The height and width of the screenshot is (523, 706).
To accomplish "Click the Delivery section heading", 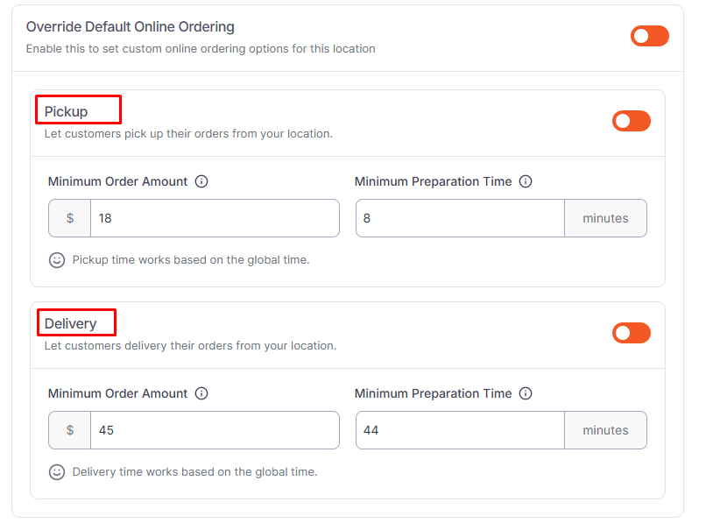I will click(x=71, y=324).
